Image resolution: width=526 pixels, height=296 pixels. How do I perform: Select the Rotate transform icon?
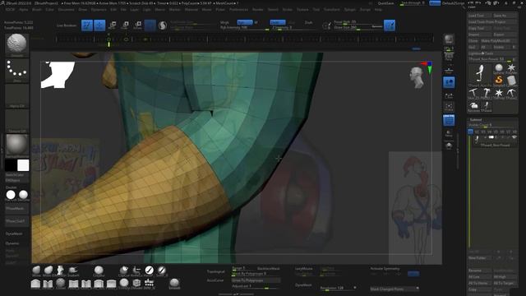(x=137, y=25)
